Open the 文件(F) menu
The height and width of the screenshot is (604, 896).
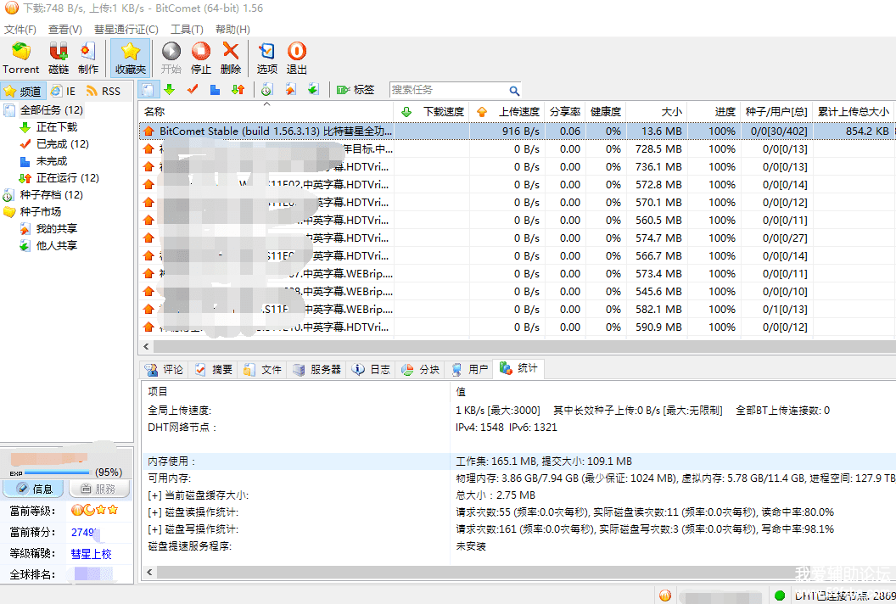click(20, 29)
